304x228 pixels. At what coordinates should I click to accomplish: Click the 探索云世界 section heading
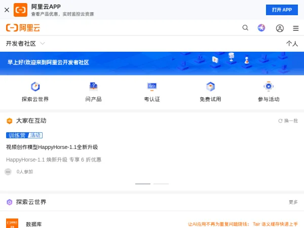[31, 202]
